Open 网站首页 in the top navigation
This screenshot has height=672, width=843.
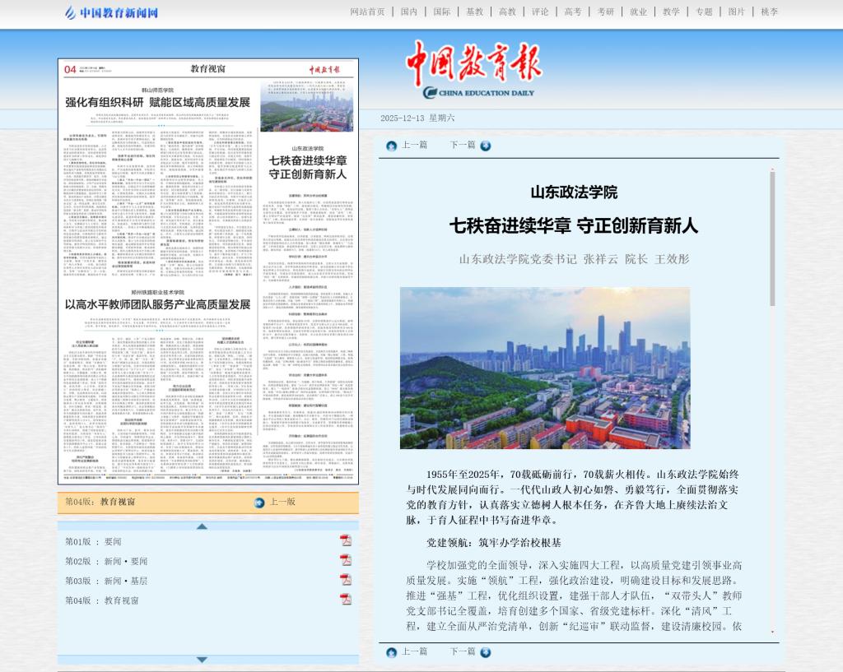coord(367,12)
